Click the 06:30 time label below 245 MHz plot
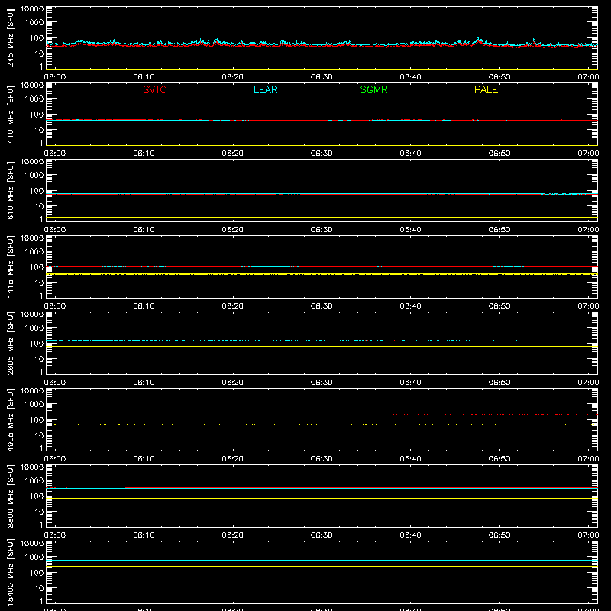 (x=322, y=77)
